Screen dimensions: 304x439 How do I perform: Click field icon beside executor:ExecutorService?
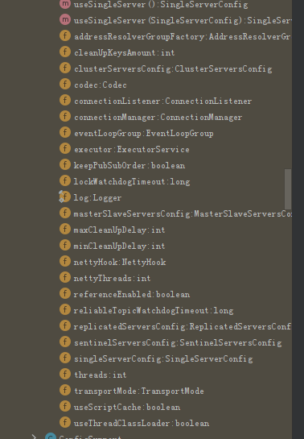[x=65, y=149]
